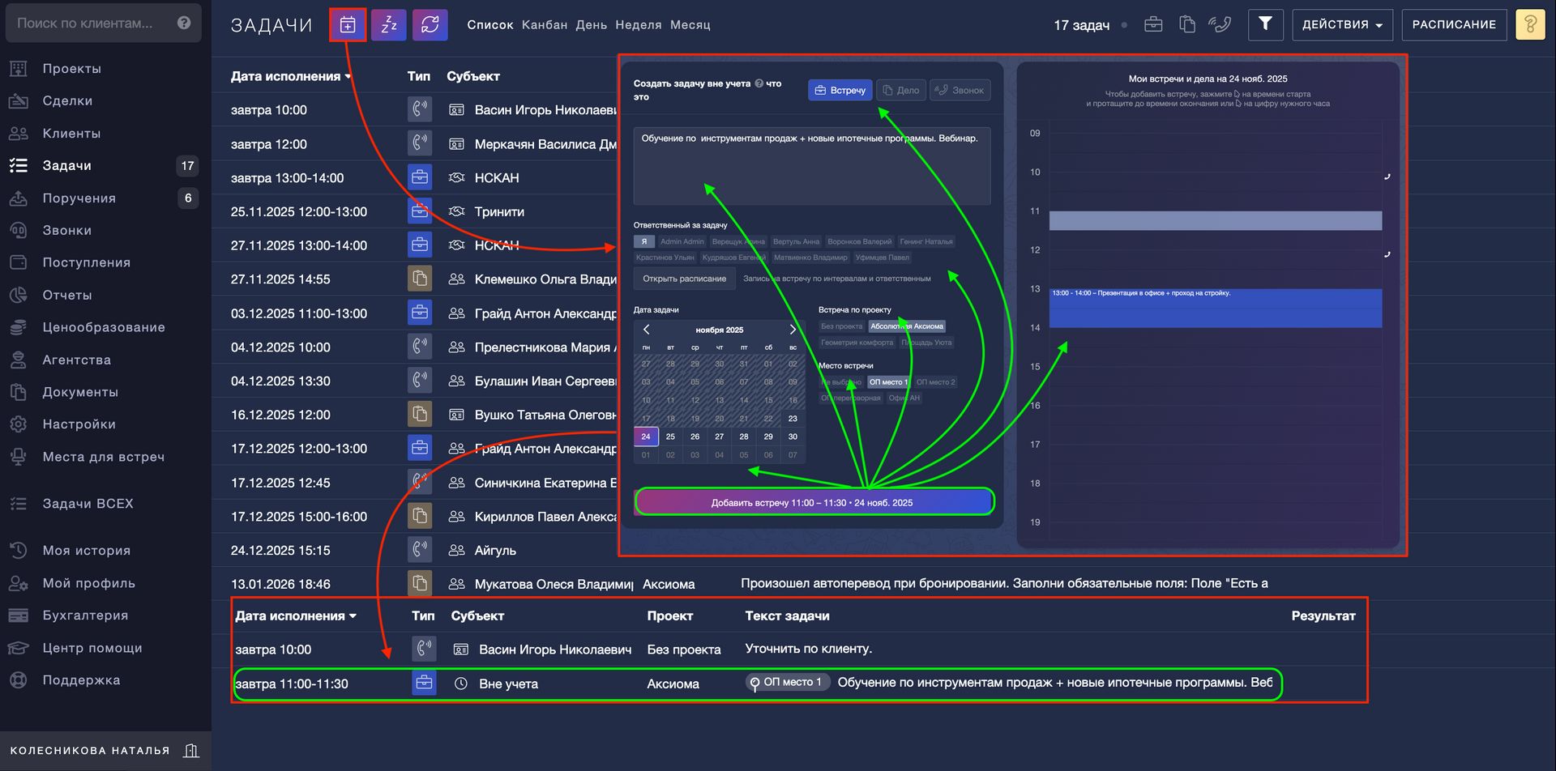
Task: Sort by the Дата исполнения column header
Action: [291, 76]
